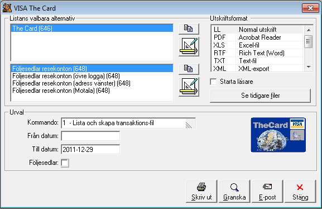Click the VISA The Card title bar app icon
The image size is (322, 209).
7,8
